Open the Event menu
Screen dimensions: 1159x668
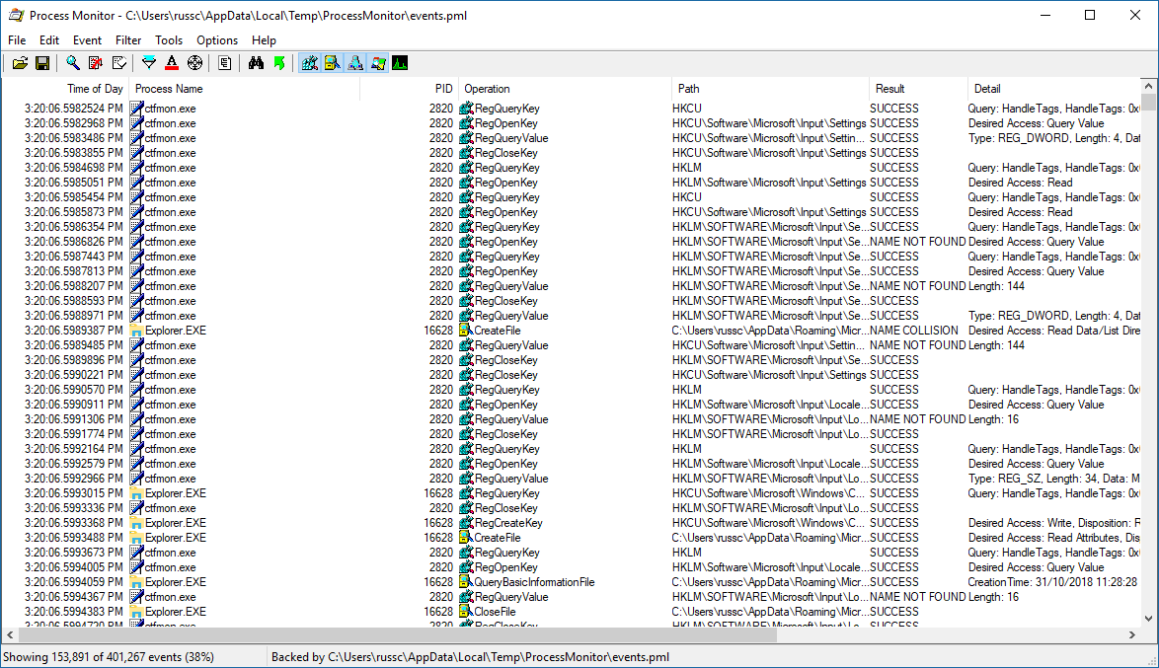point(87,40)
